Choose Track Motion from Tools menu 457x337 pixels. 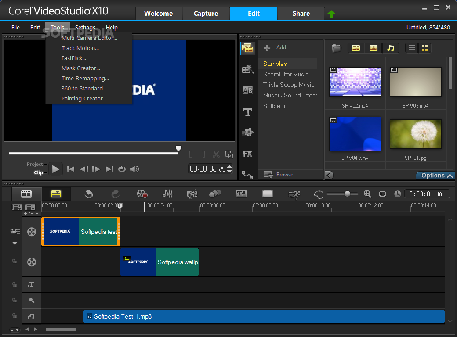point(80,48)
